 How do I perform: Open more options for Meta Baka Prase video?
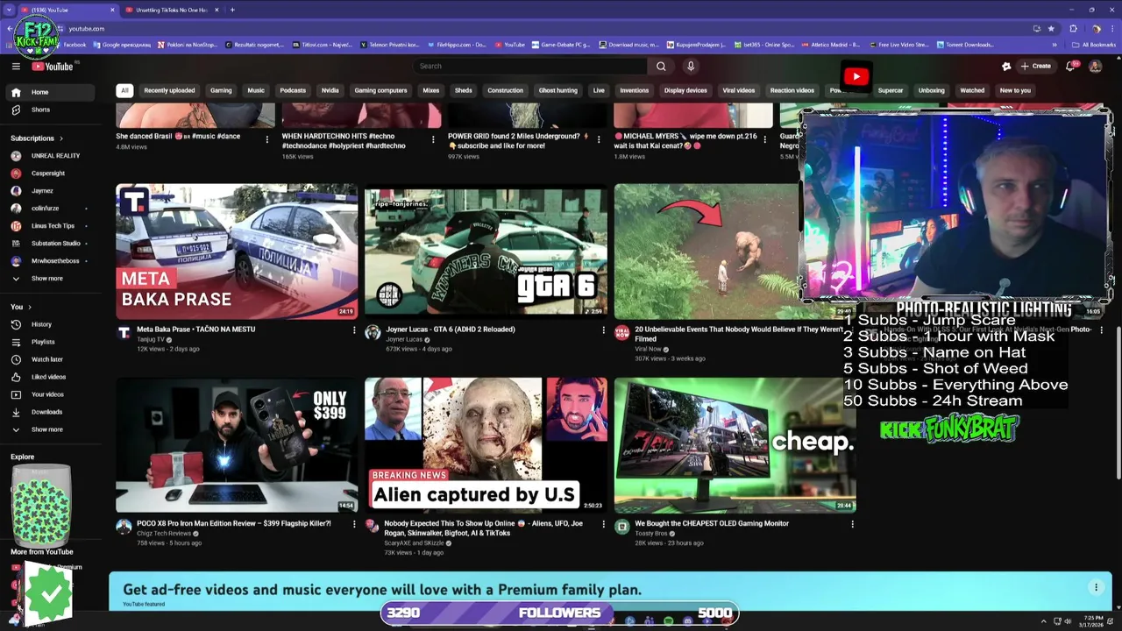tap(354, 330)
